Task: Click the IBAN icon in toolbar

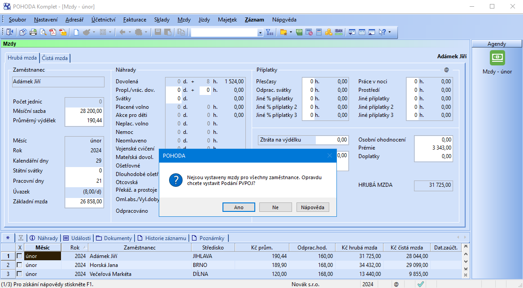Action: 339,32
